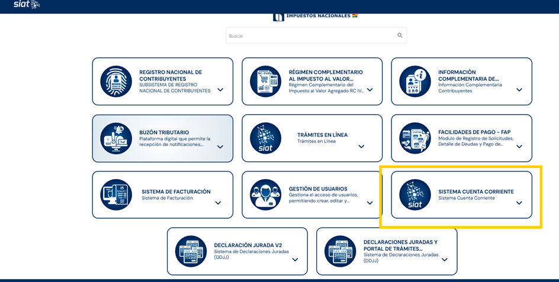Focus the Buscar search field

tap(316, 35)
